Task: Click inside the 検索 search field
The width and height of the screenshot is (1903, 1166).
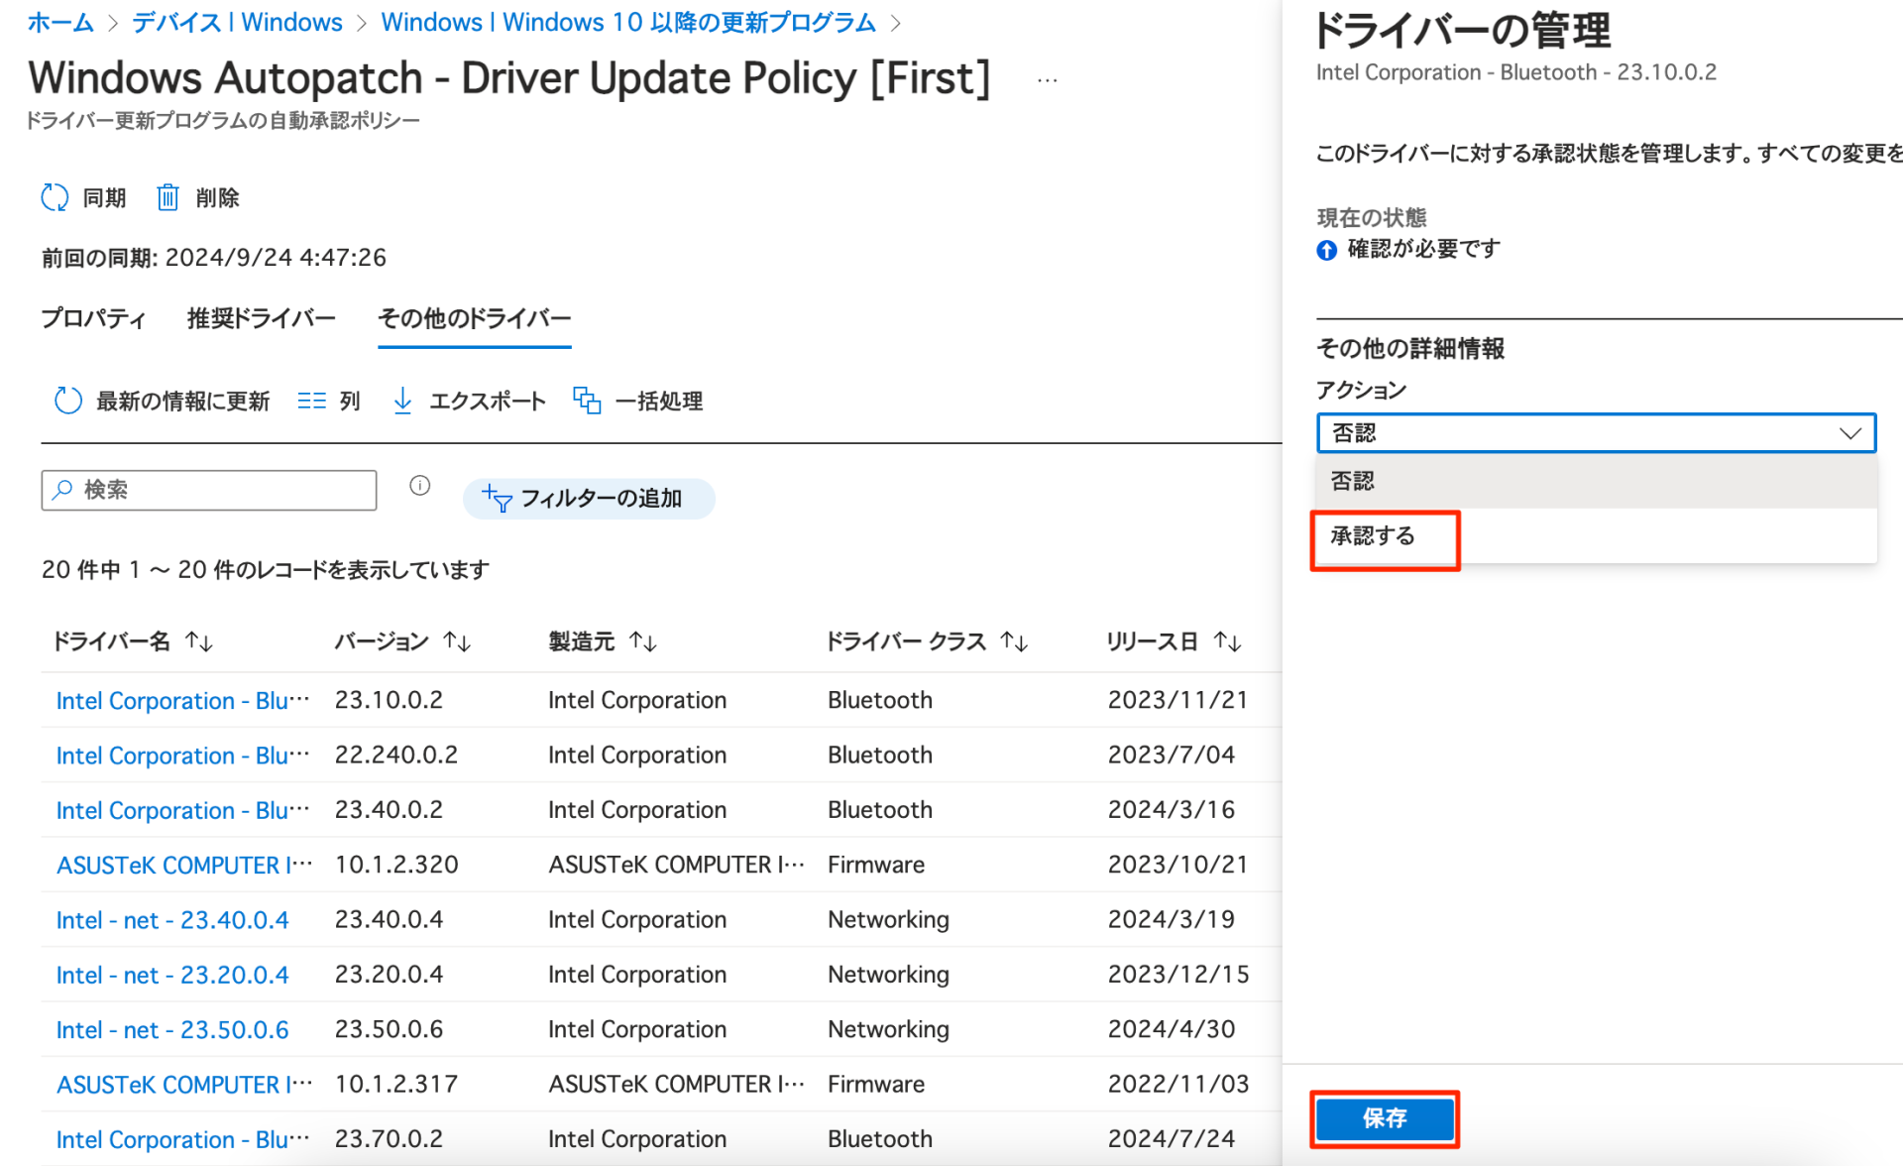Action: (x=208, y=489)
